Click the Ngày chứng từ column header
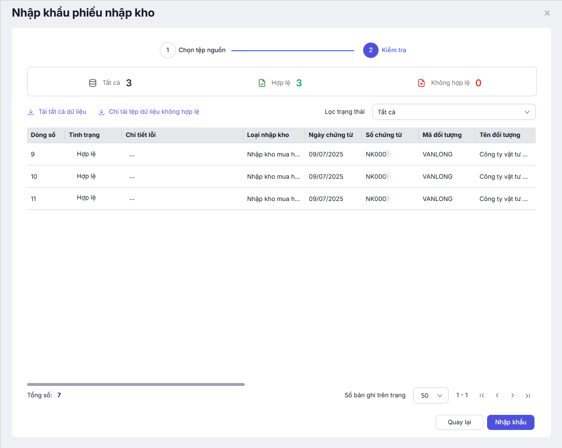 (331, 135)
